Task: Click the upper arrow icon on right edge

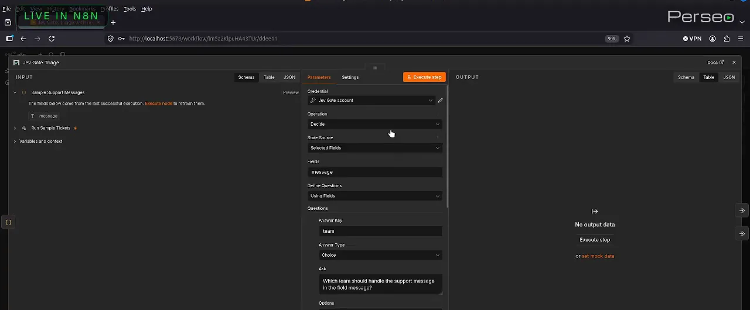Action: (742, 211)
